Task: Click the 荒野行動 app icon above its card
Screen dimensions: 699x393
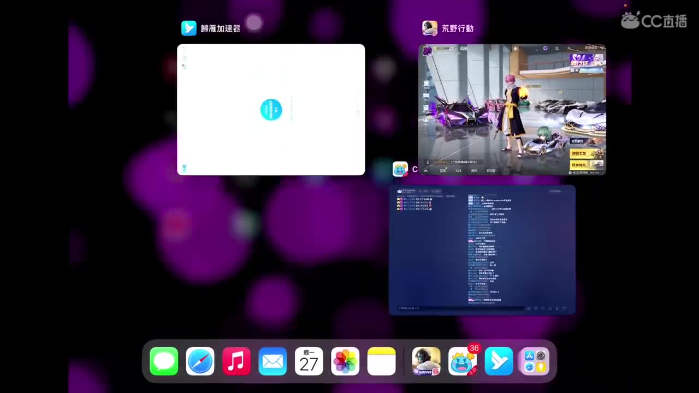Action: (x=430, y=28)
